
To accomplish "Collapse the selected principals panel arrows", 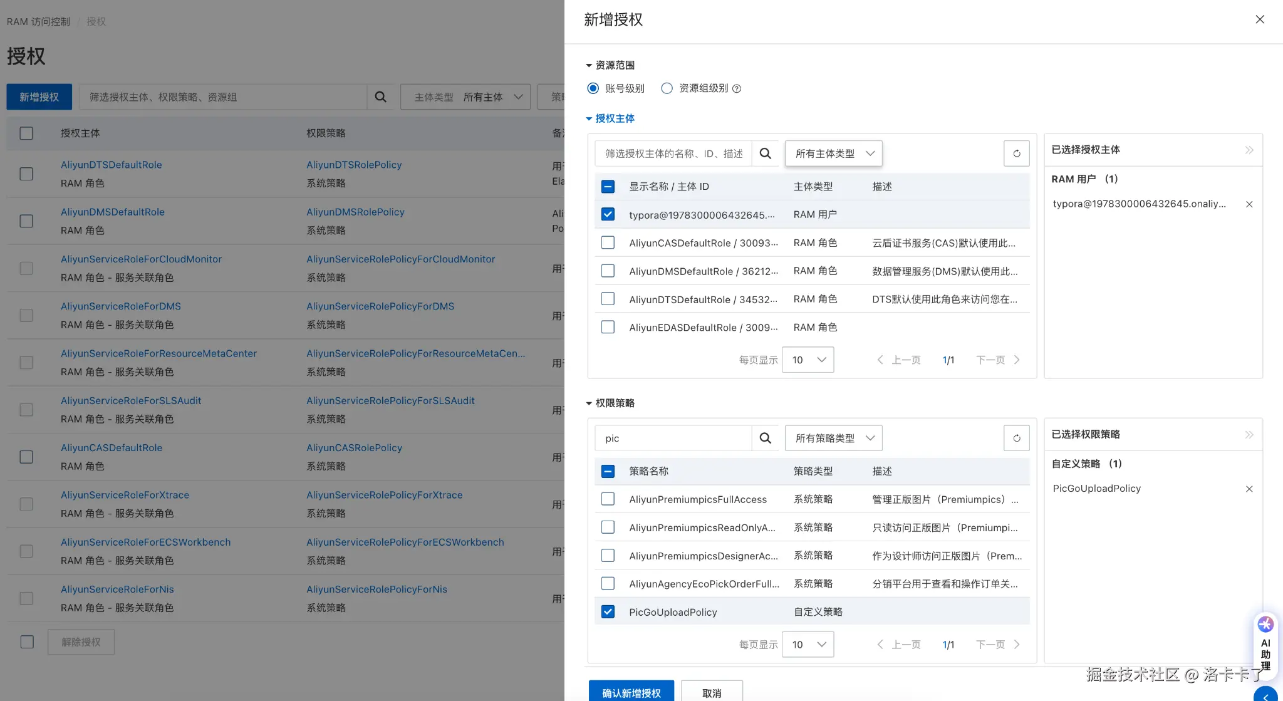I will pos(1249,150).
